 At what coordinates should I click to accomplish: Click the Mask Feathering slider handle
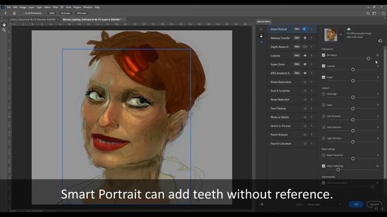pos(338,169)
